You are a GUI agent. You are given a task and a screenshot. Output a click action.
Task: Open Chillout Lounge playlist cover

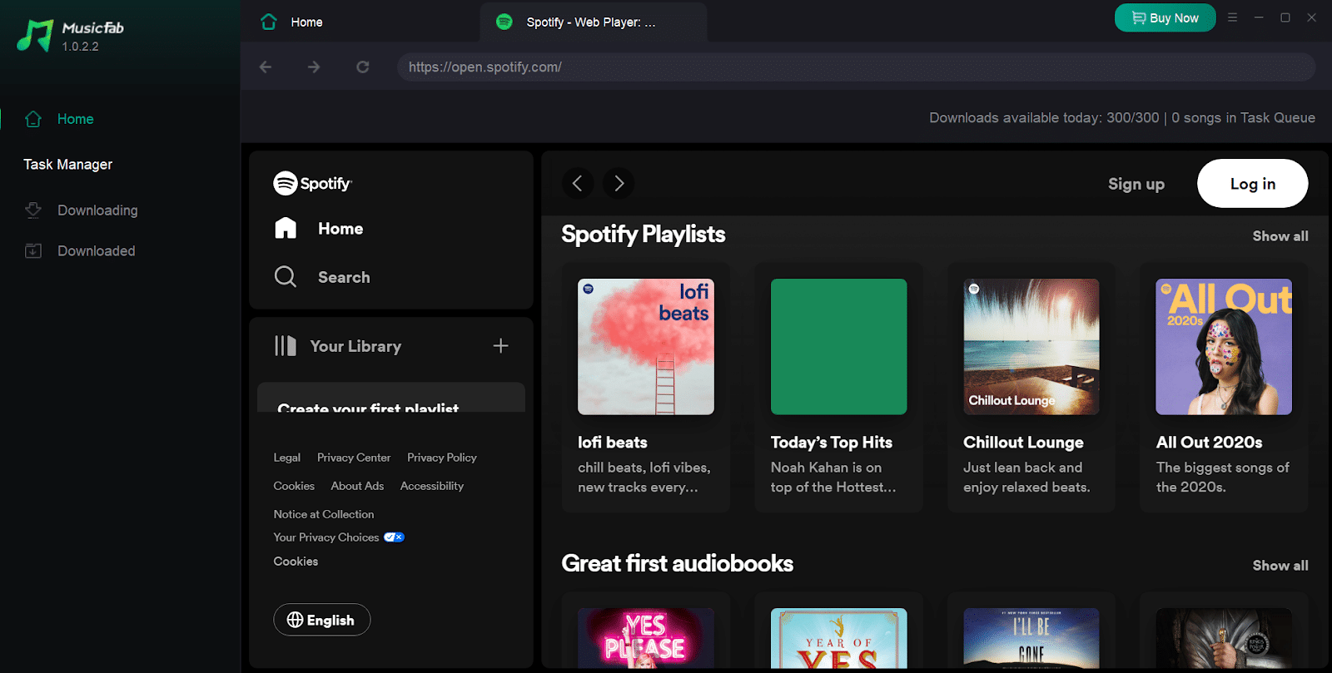(x=1031, y=347)
